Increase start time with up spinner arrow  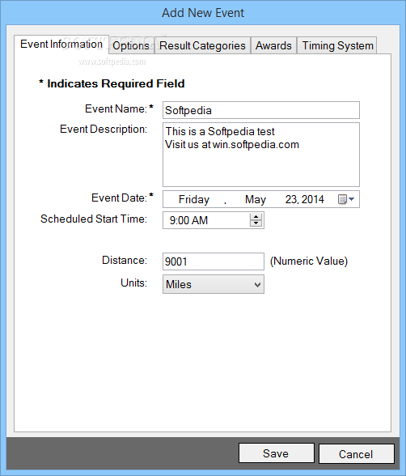click(256, 217)
